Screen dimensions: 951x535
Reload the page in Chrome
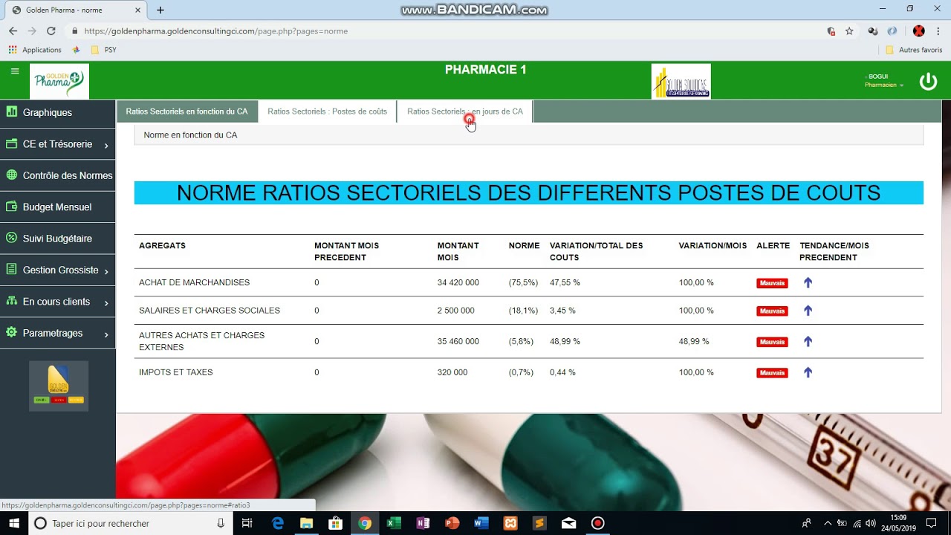click(51, 31)
